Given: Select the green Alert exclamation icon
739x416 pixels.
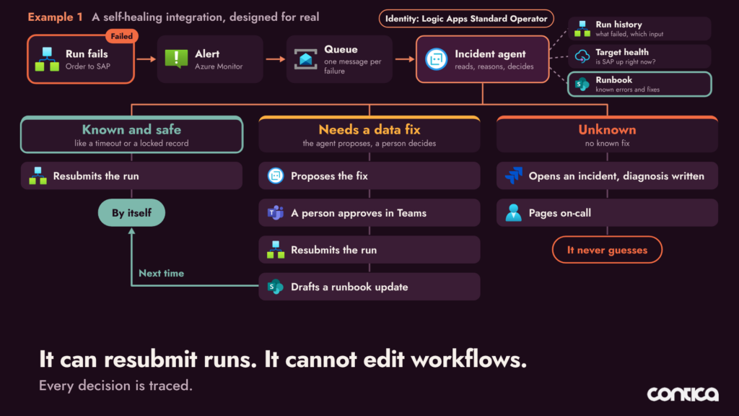Looking at the screenshot, I should [176, 59].
